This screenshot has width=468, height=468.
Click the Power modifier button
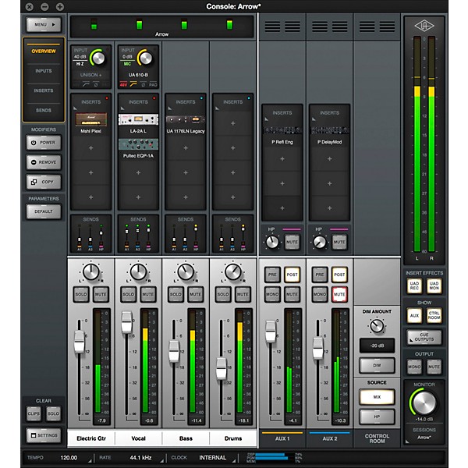click(44, 143)
